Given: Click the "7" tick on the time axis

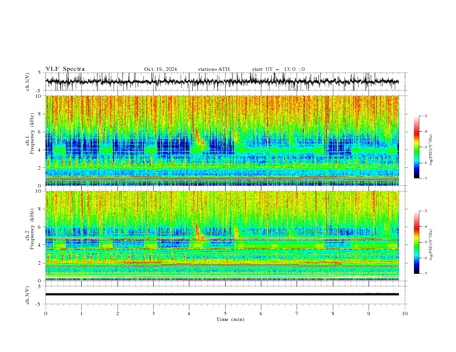Looking at the screenshot, I should [x=297, y=313].
